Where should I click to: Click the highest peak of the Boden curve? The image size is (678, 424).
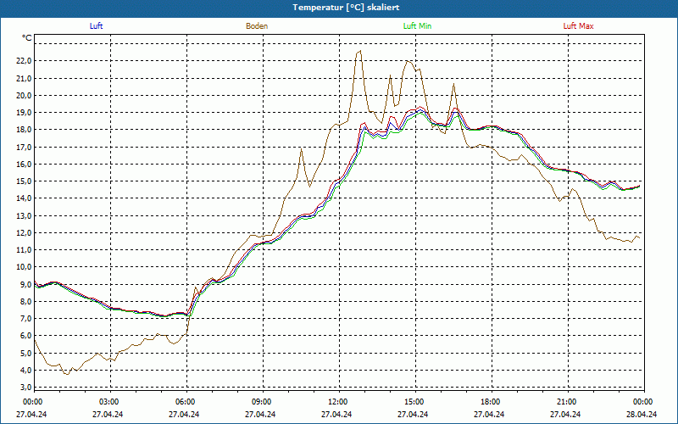[x=360, y=51]
